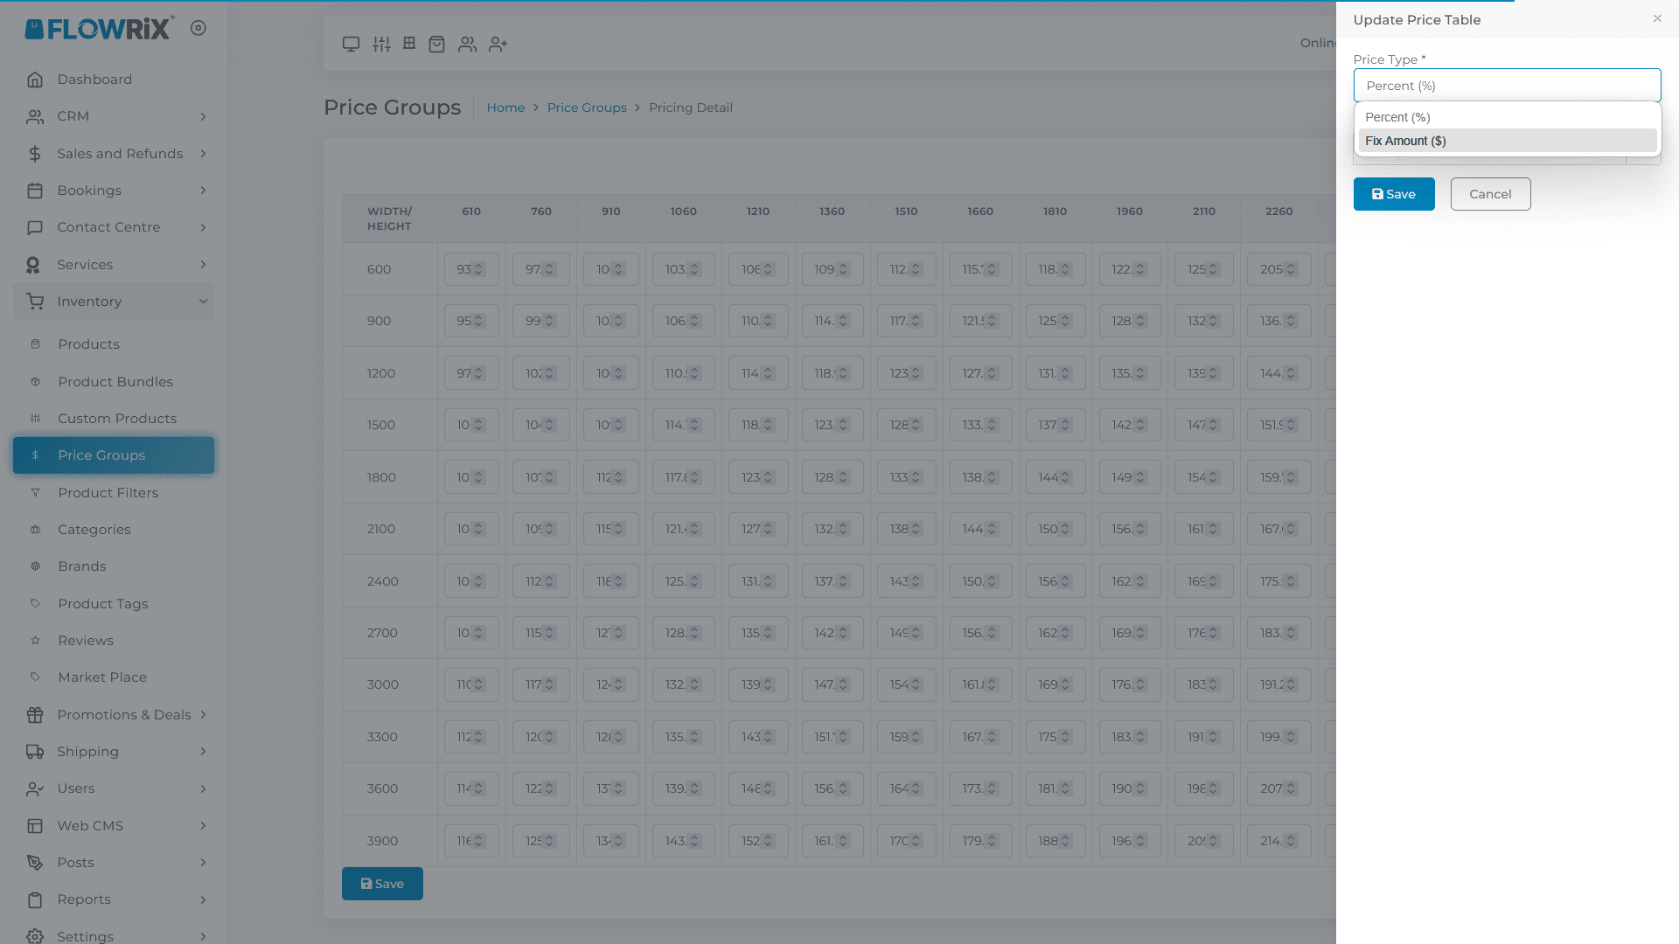This screenshot has width=1679, height=944.
Task: Open the Dashboard from the sidebar
Action: pyautogui.click(x=94, y=79)
